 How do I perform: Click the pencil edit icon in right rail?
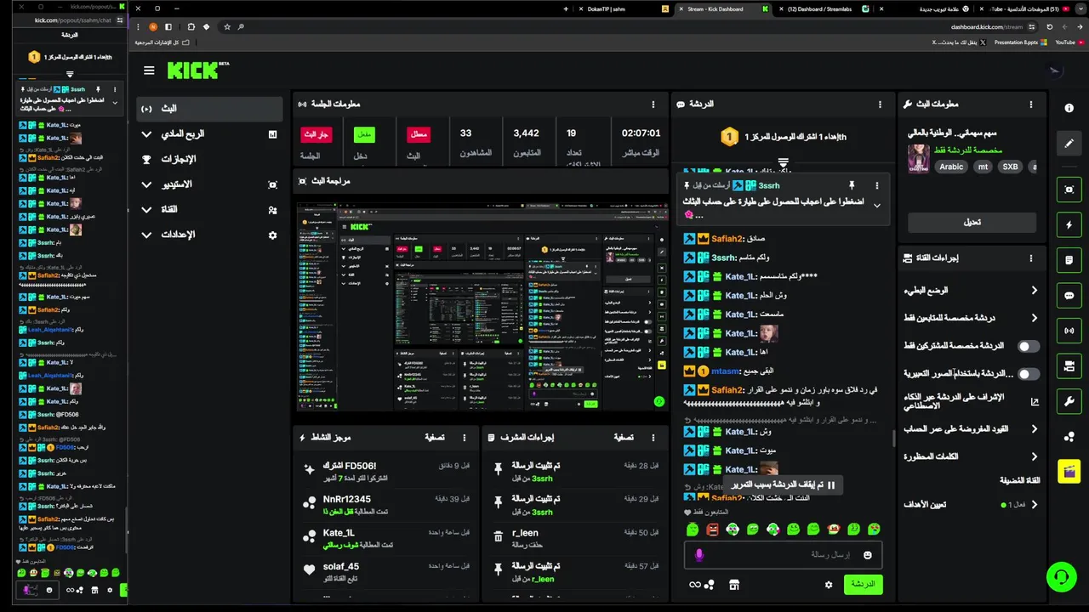pyautogui.click(x=1069, y=143)
